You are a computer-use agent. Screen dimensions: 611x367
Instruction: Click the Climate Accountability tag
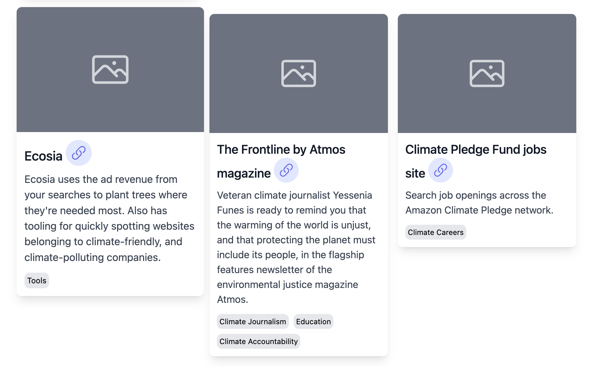[258, 341]
